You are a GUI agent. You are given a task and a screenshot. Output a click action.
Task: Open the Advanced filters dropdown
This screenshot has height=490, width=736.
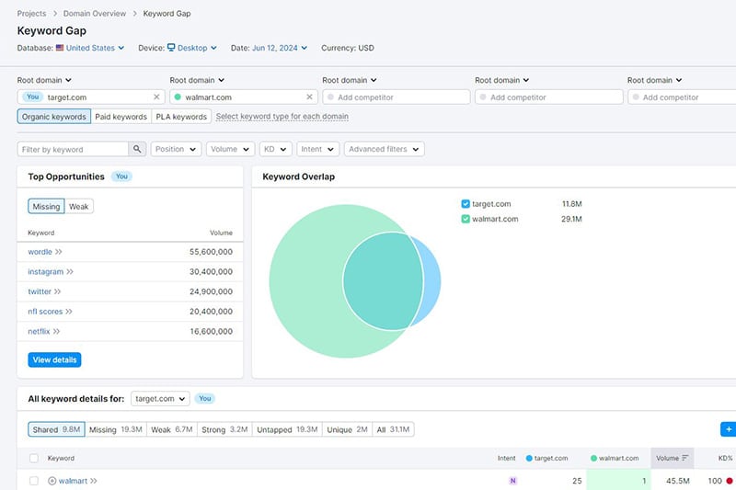click(384, 149)
